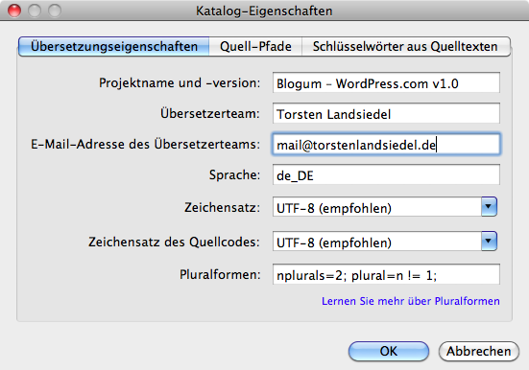Click the Pluralformen input field
The width and height of the screenshot is (529, 370).
pos(386,275)
